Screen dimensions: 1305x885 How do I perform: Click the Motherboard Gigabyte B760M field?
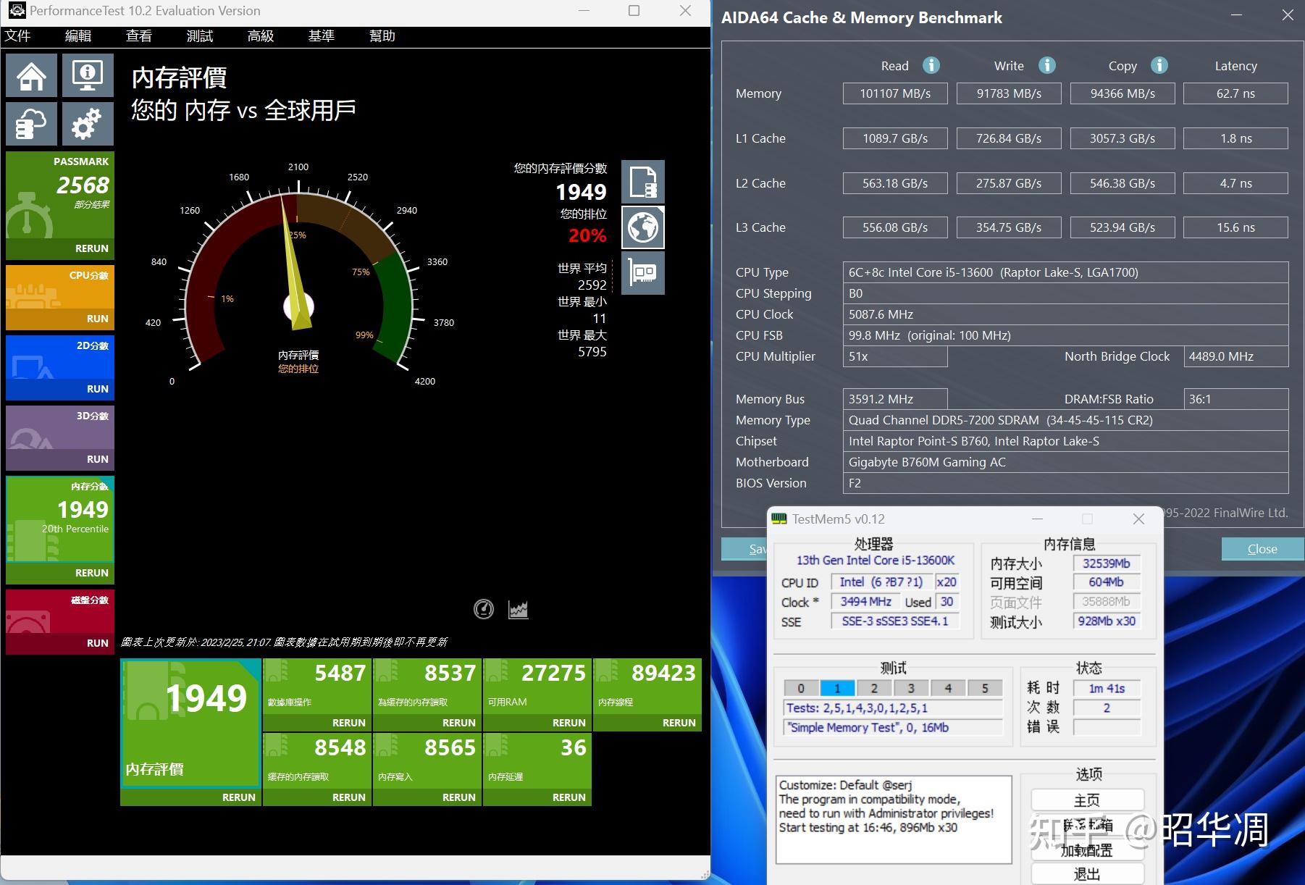coord(1065,462)
